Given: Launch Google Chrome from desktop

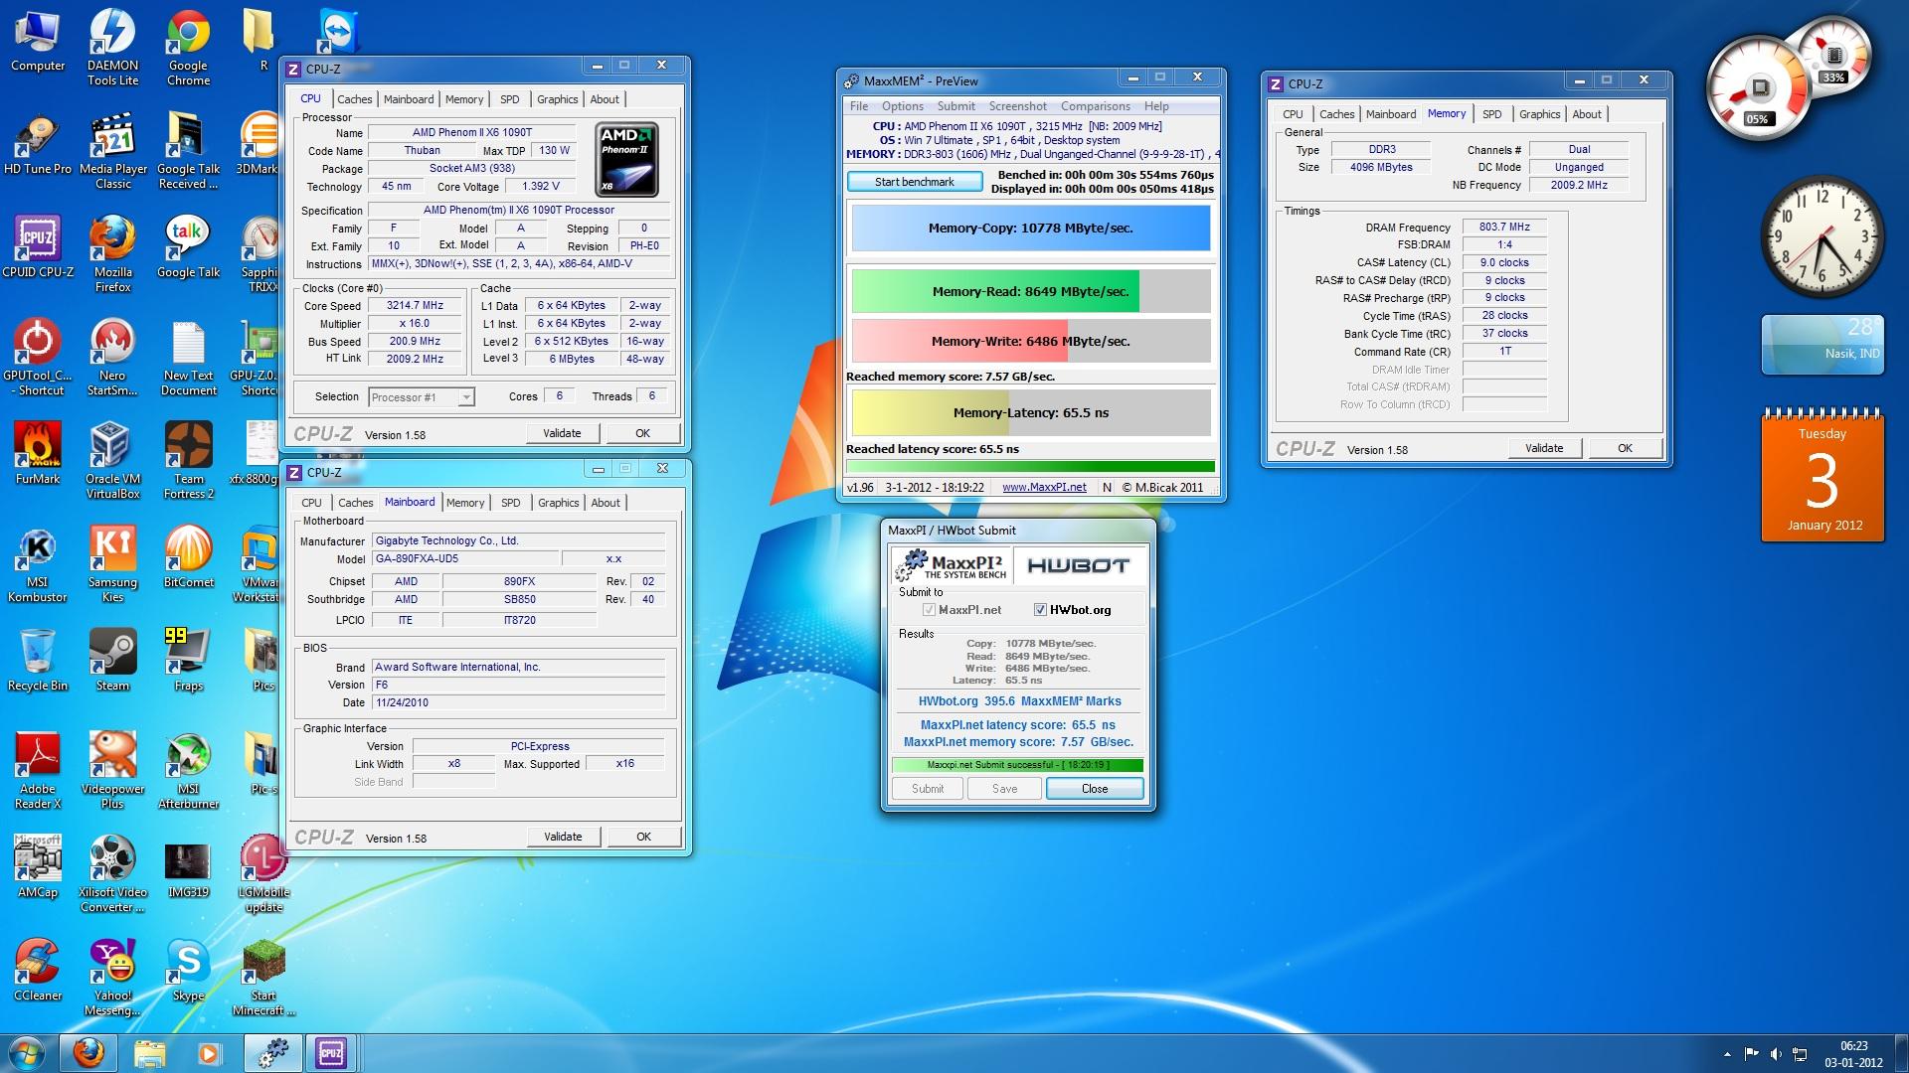Looking at the screenshot, I should (x=189, y=48).
